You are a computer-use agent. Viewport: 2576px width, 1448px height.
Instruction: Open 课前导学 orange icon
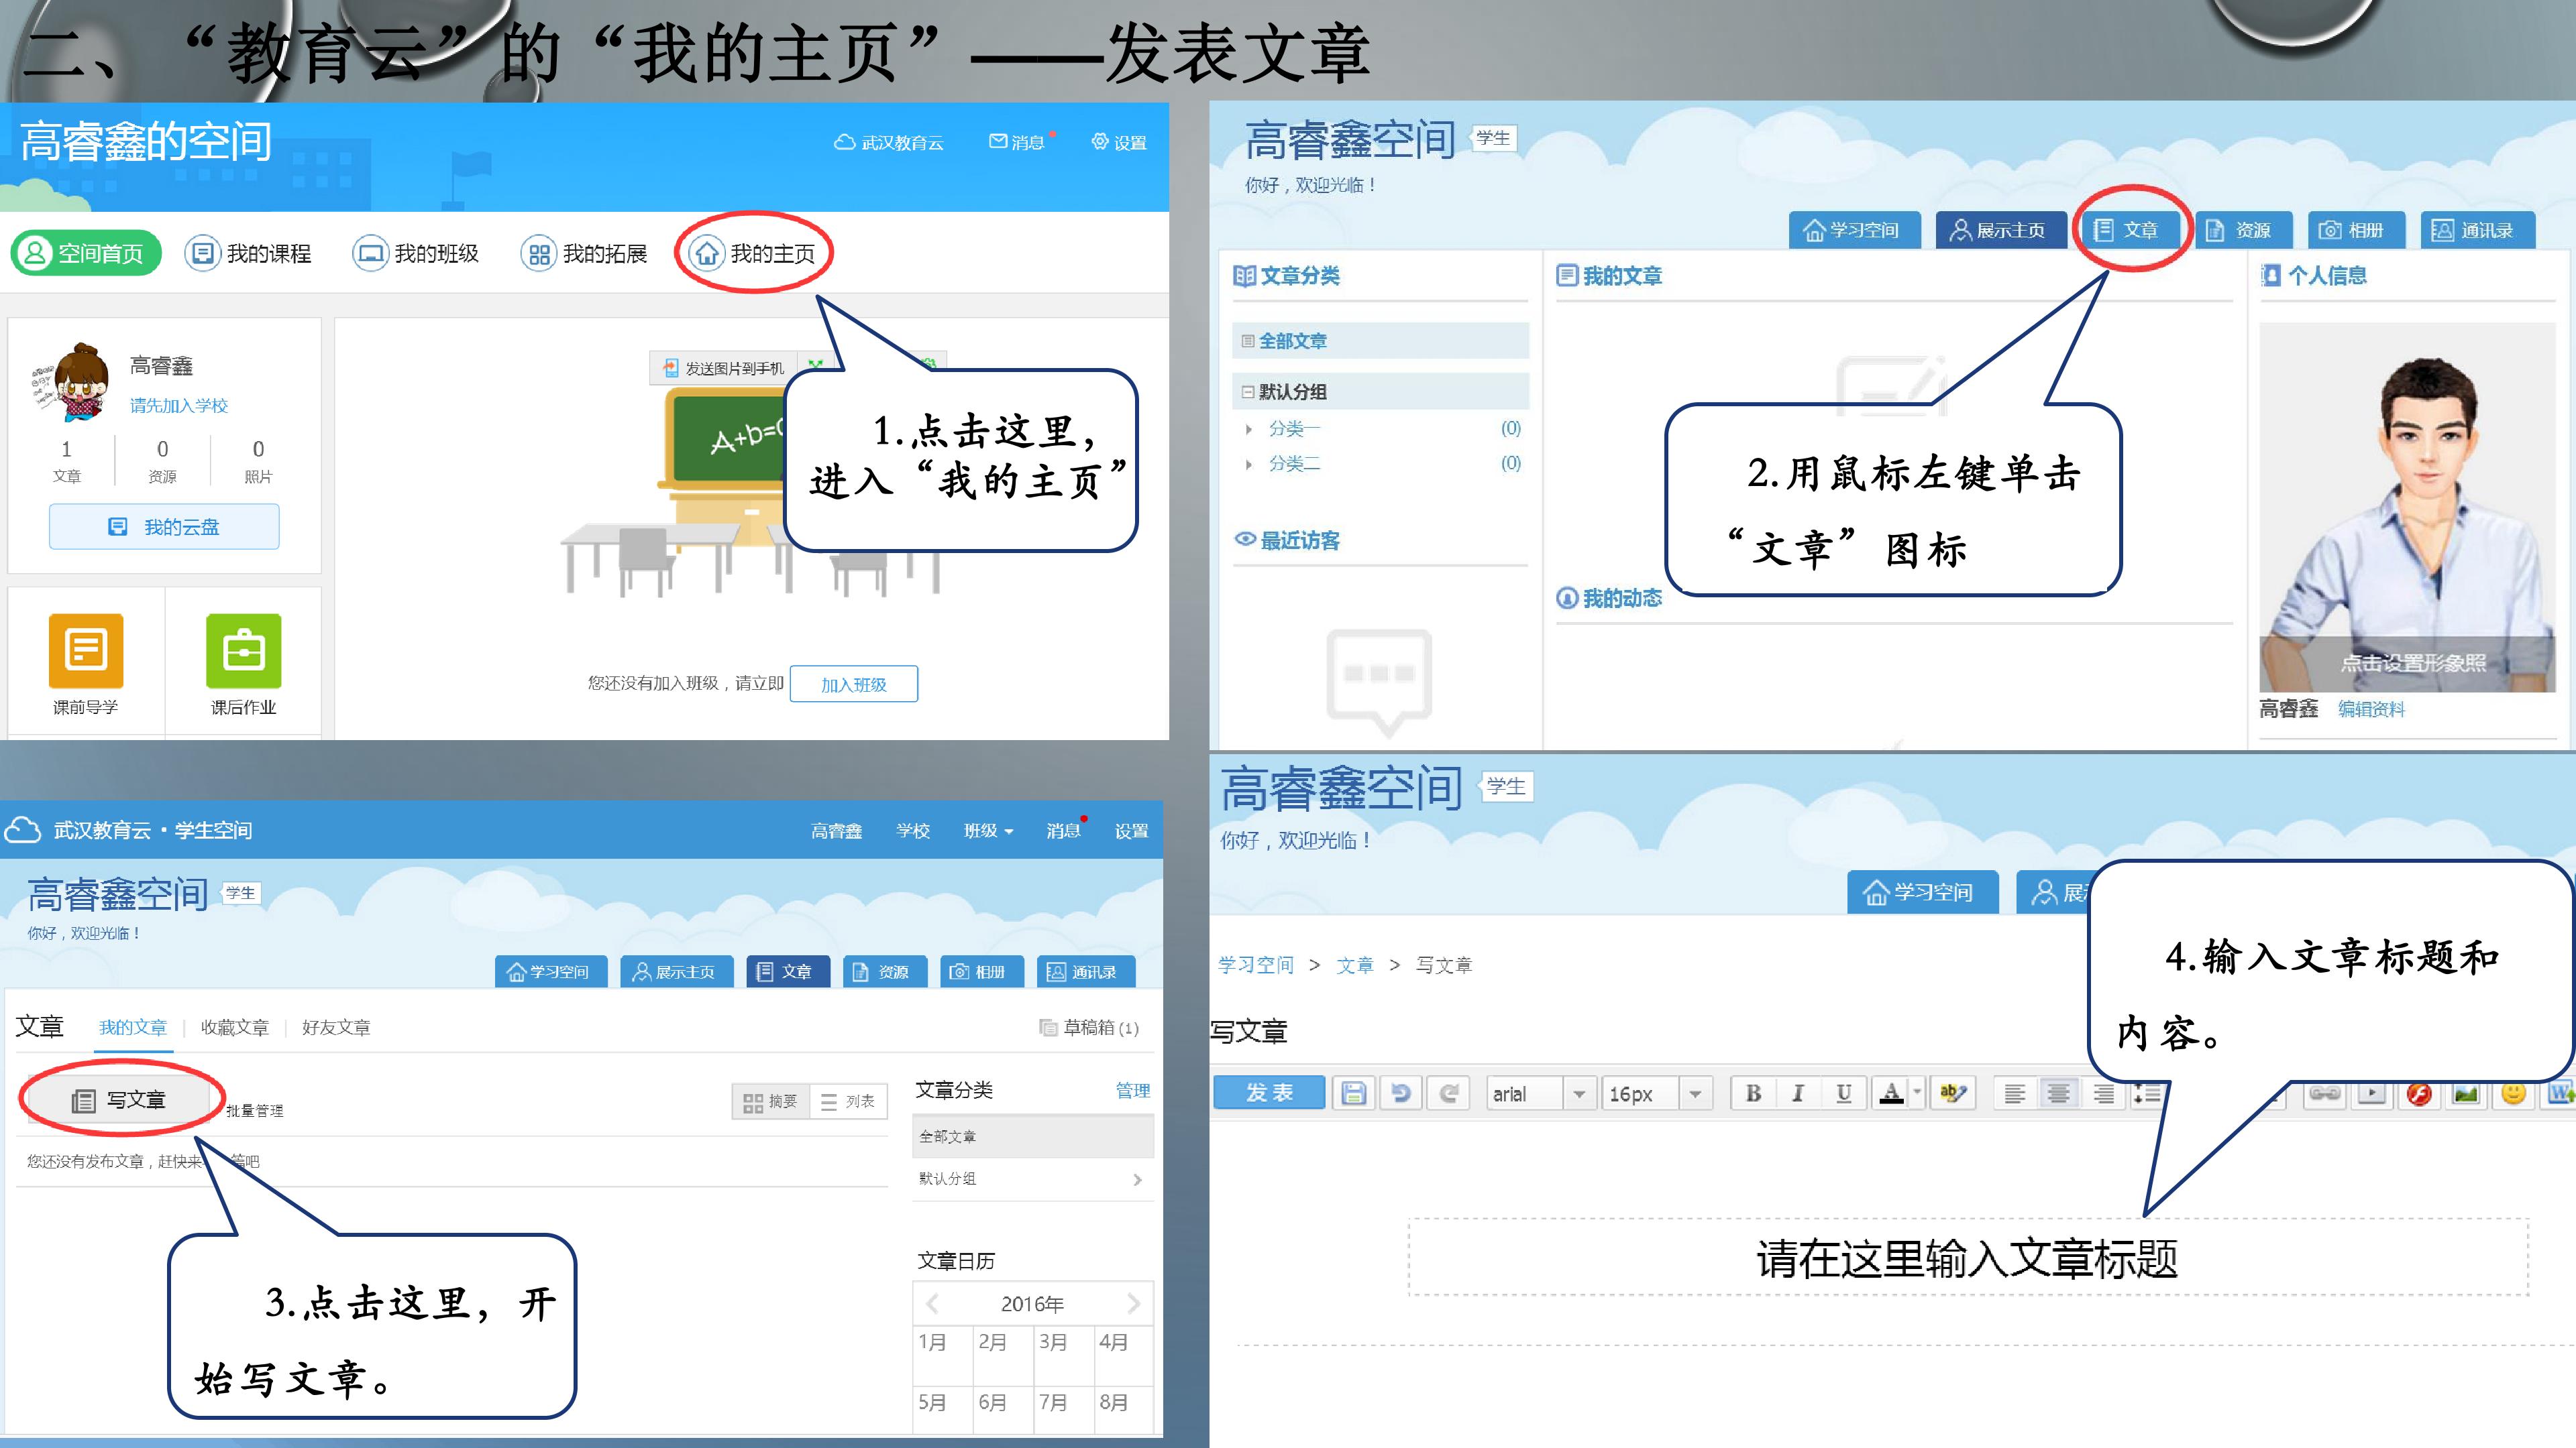pos(86,650)
